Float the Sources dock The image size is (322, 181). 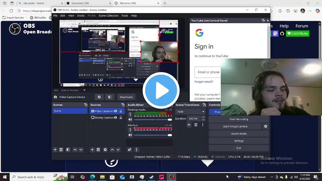coord(123,105)
